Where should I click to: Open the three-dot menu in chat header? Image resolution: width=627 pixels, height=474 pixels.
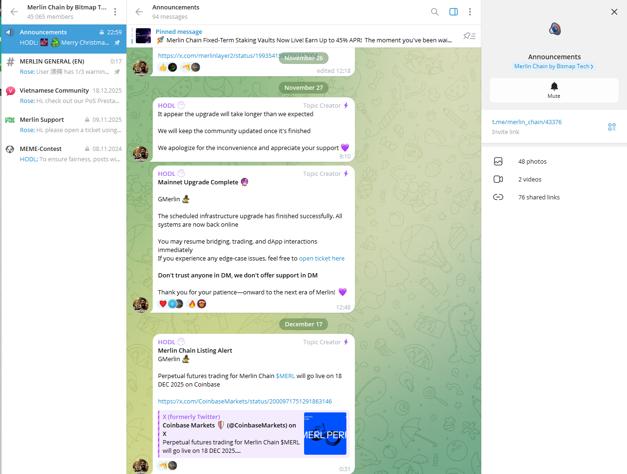[x=470, y=12]
